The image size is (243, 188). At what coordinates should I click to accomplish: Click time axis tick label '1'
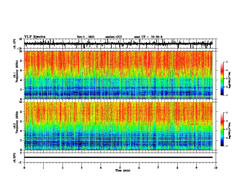tap(43, 168)
